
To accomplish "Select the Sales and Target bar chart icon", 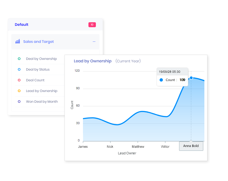I will [17, 41].
